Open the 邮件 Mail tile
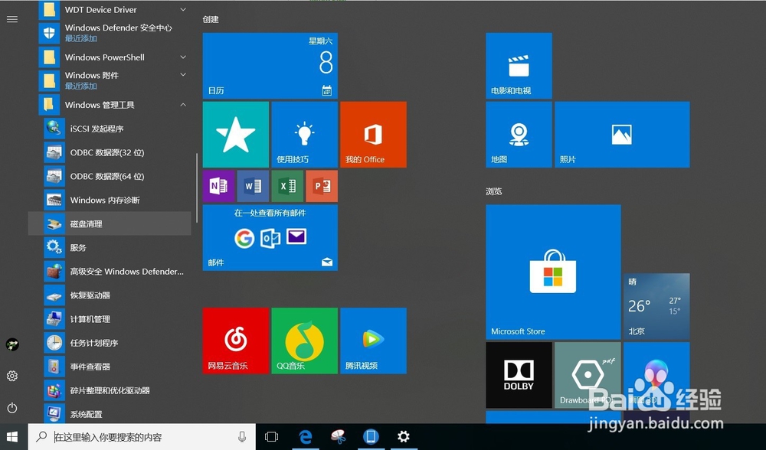 tap(270, 238)
